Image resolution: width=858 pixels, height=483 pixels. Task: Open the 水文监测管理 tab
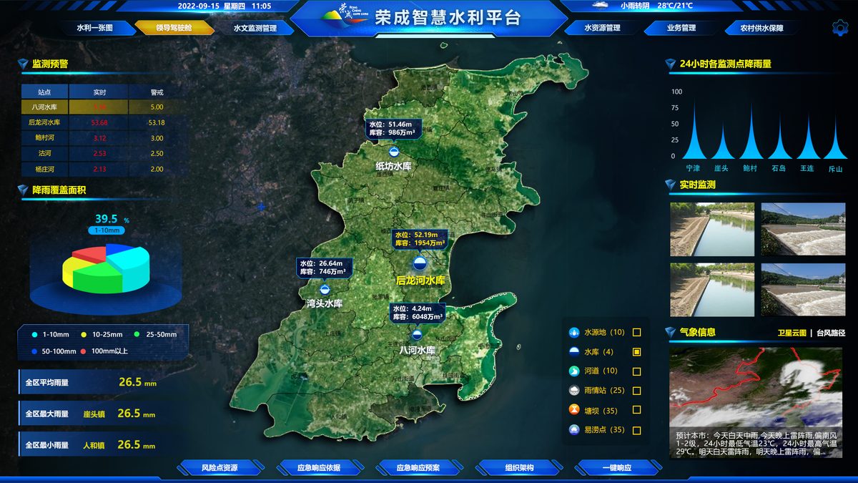[255, 29]
